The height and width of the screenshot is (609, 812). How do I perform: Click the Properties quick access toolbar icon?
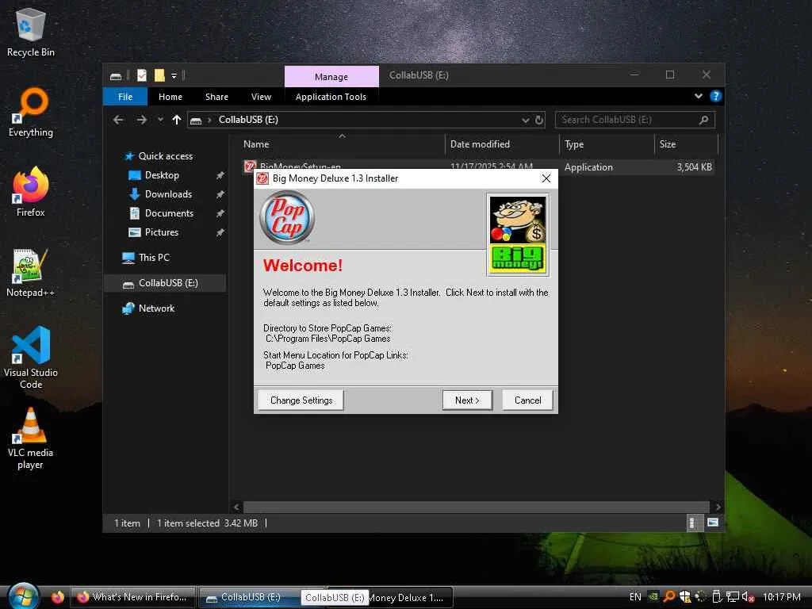click(x=142, y=75)
